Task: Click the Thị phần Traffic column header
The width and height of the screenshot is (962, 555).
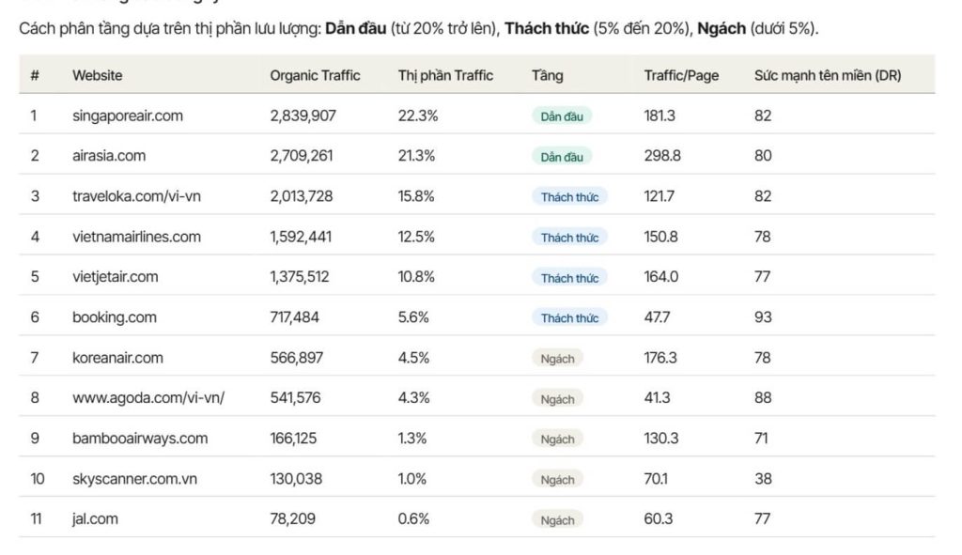Action: 445,75
